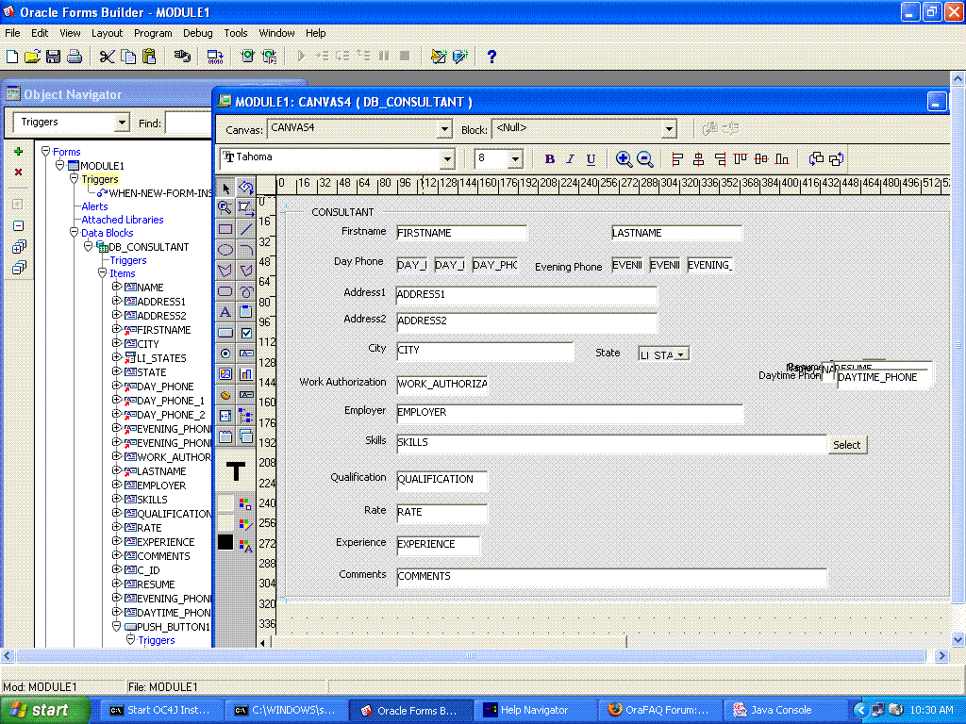The width and height of the screenshot is (966, 724).
Task: Click the Compile Module icon with 01010
Action: point(215,57)
